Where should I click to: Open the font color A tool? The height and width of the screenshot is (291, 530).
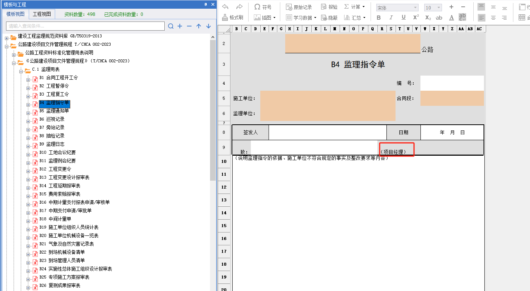click(x=451, y=17)
